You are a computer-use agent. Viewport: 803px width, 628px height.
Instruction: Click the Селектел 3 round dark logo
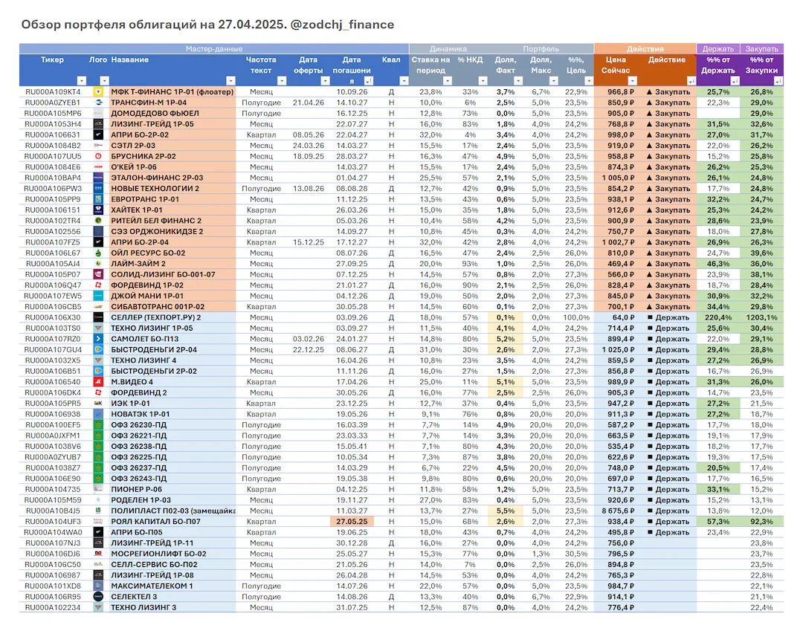click(x=98, y=598)
